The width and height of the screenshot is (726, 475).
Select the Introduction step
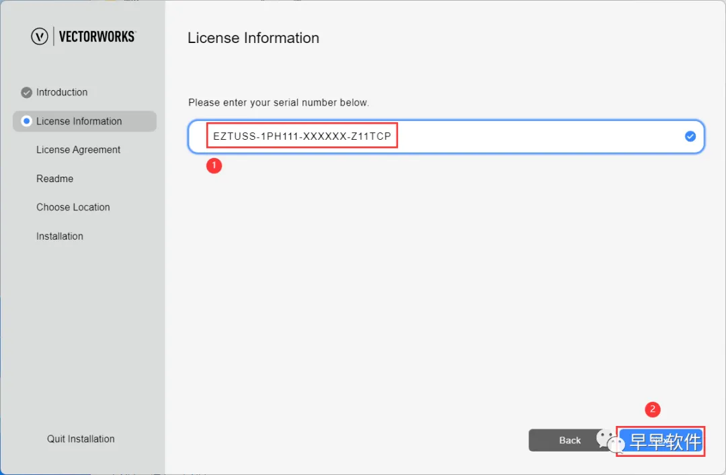[x=62, y=92]
